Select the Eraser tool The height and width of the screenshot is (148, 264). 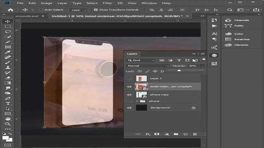tap(7, 78)
